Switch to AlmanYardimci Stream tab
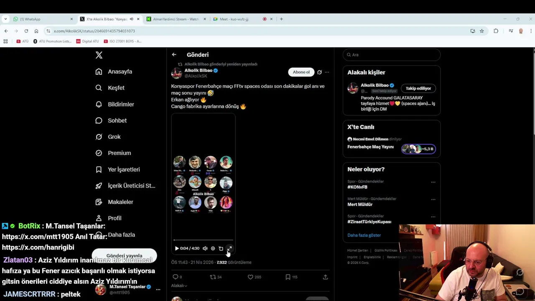This screenshot has height=301, width=535. [176, 19]
